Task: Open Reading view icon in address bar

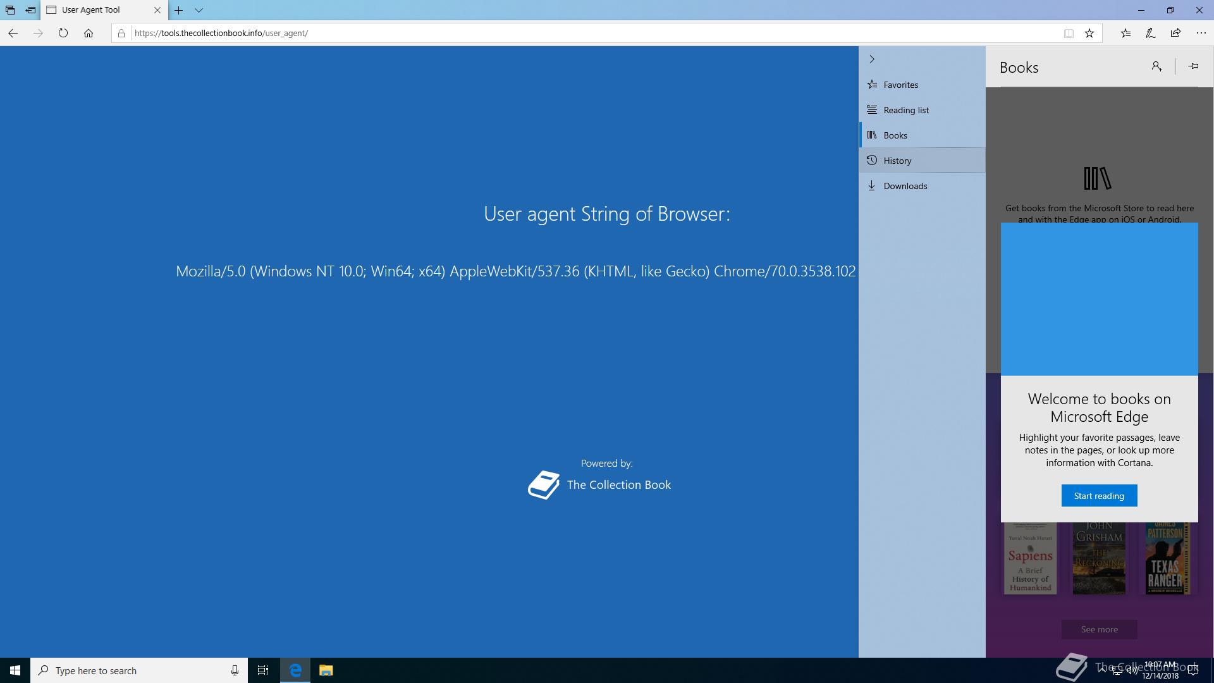Action: (1069, 34)
